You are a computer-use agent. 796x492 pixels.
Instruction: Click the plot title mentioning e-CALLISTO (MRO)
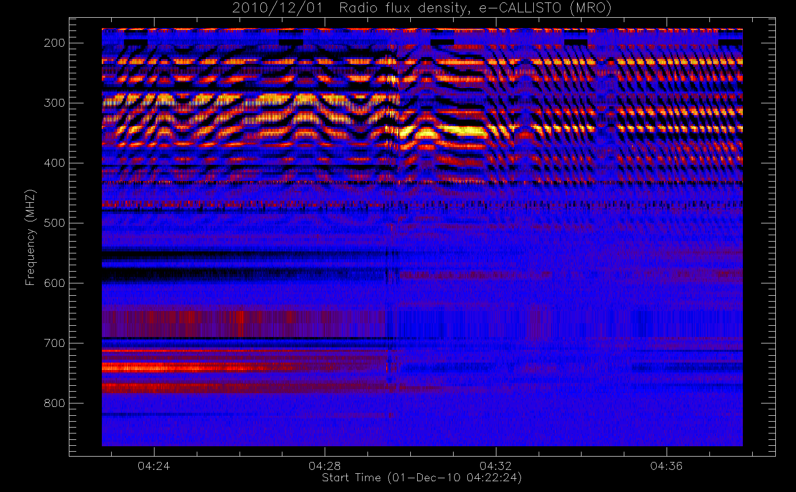coord(422,8)
